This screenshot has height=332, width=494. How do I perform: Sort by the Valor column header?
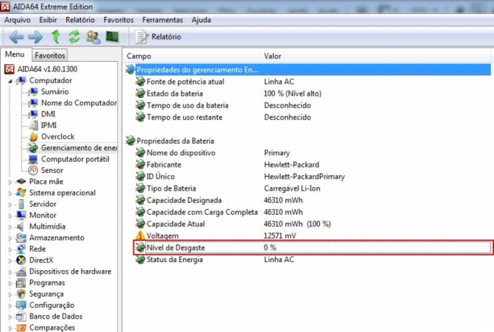point(375,56)
